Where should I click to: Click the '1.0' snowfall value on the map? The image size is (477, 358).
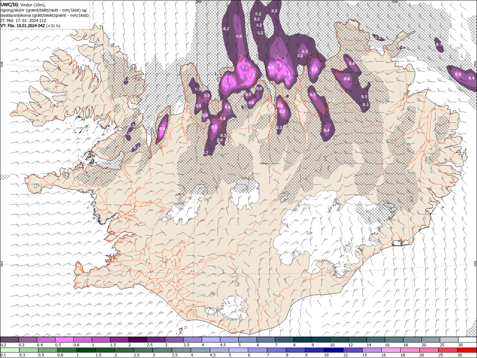coord(252,75)
